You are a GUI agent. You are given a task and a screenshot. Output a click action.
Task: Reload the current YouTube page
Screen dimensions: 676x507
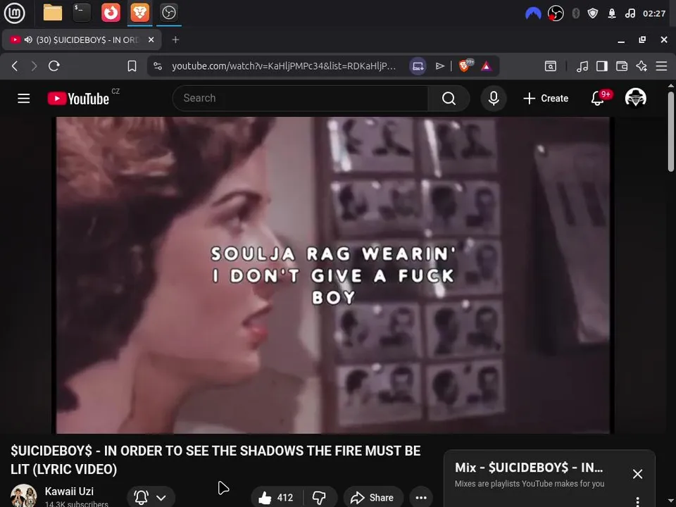54,66
